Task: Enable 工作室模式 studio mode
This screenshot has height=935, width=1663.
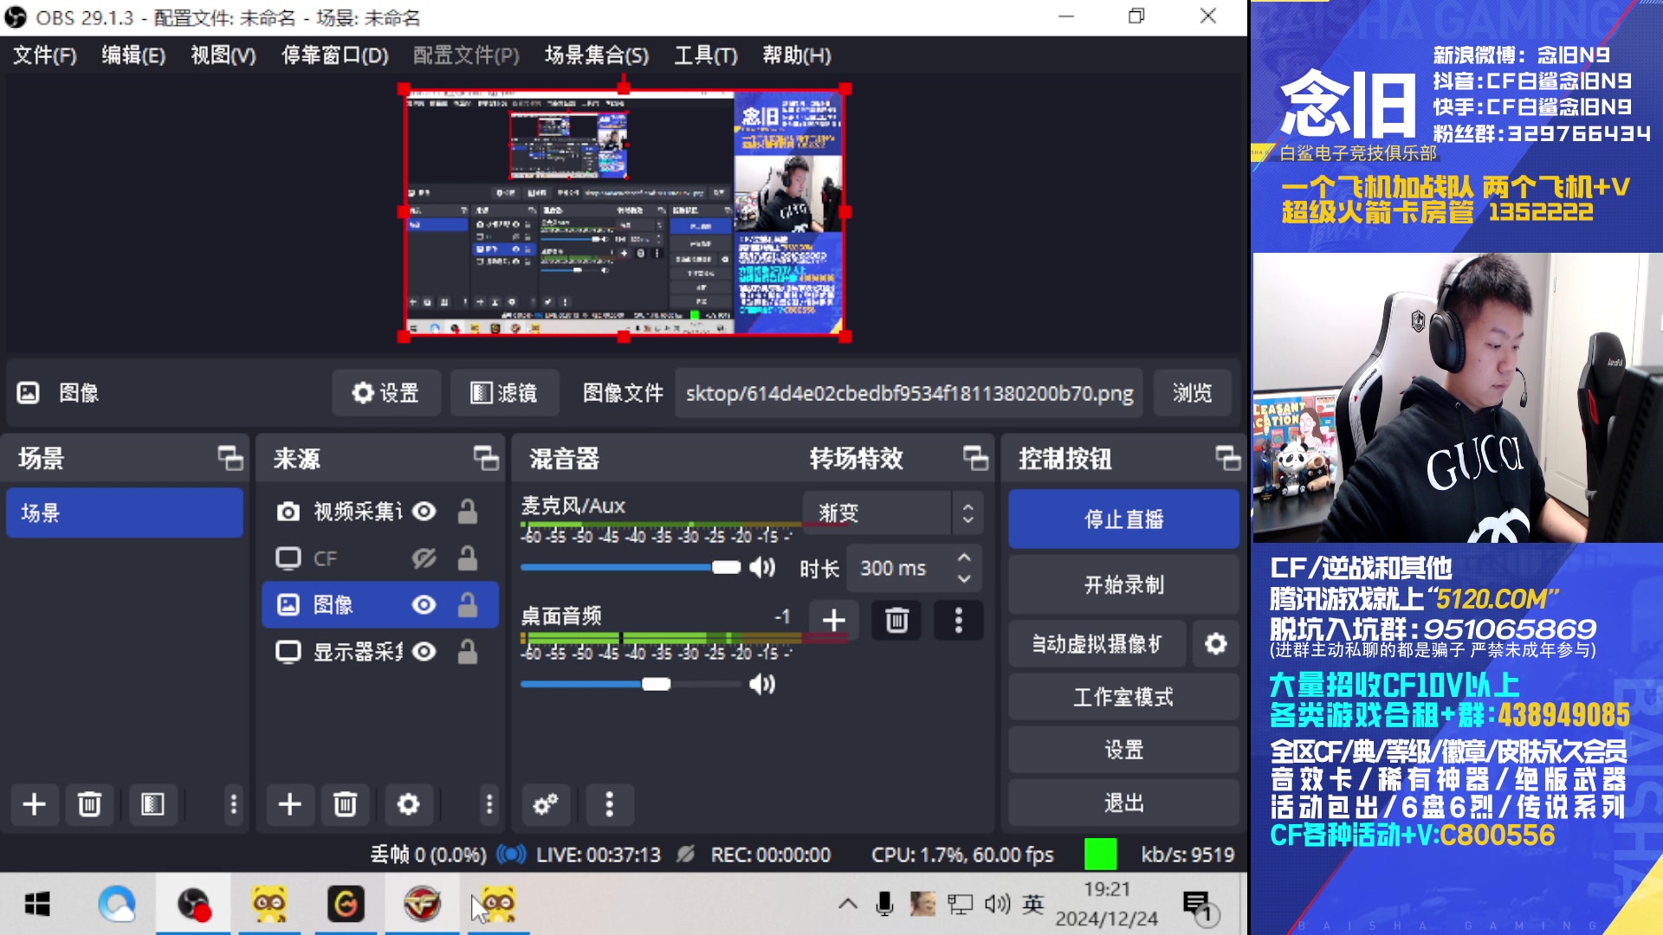Action: click(1123, 697)
